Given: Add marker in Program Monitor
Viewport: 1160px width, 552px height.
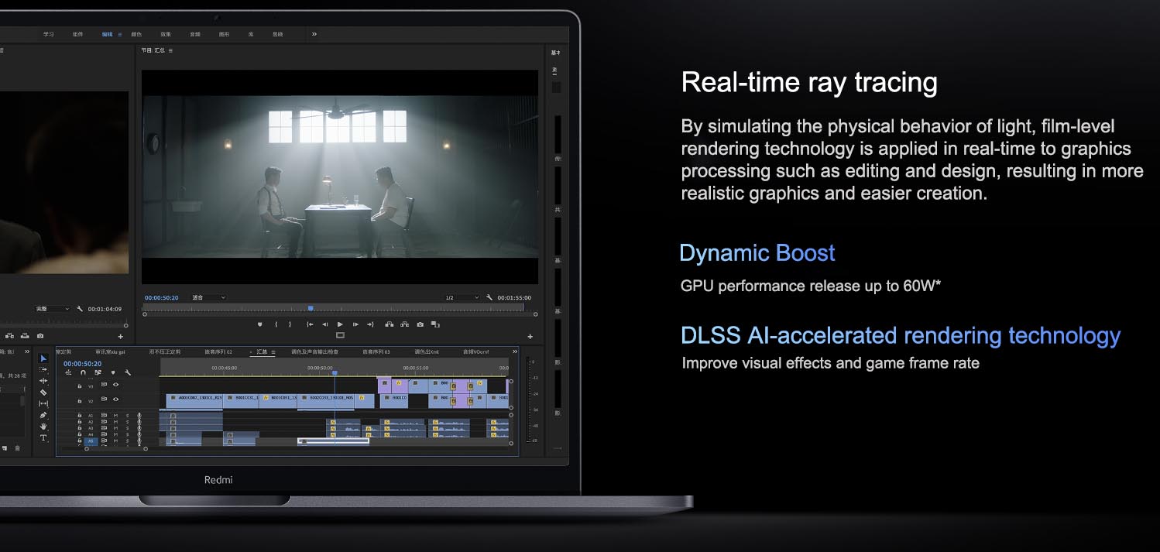Looking at the screenshot, I should pyautogui.click(x=260, y=324).
